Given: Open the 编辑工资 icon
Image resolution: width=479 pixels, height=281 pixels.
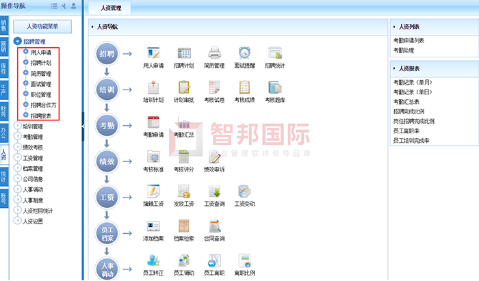Looking at the screenshot, I should [153, 191].
